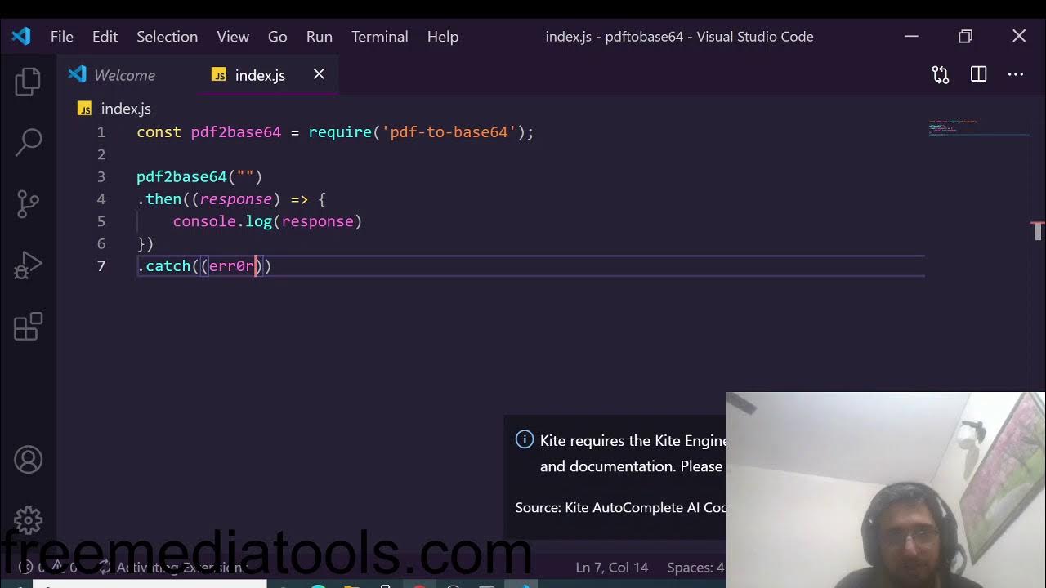This screenshot has width=1046, height=588.
Task: Split the editor right
Action: tap(978, 74)
